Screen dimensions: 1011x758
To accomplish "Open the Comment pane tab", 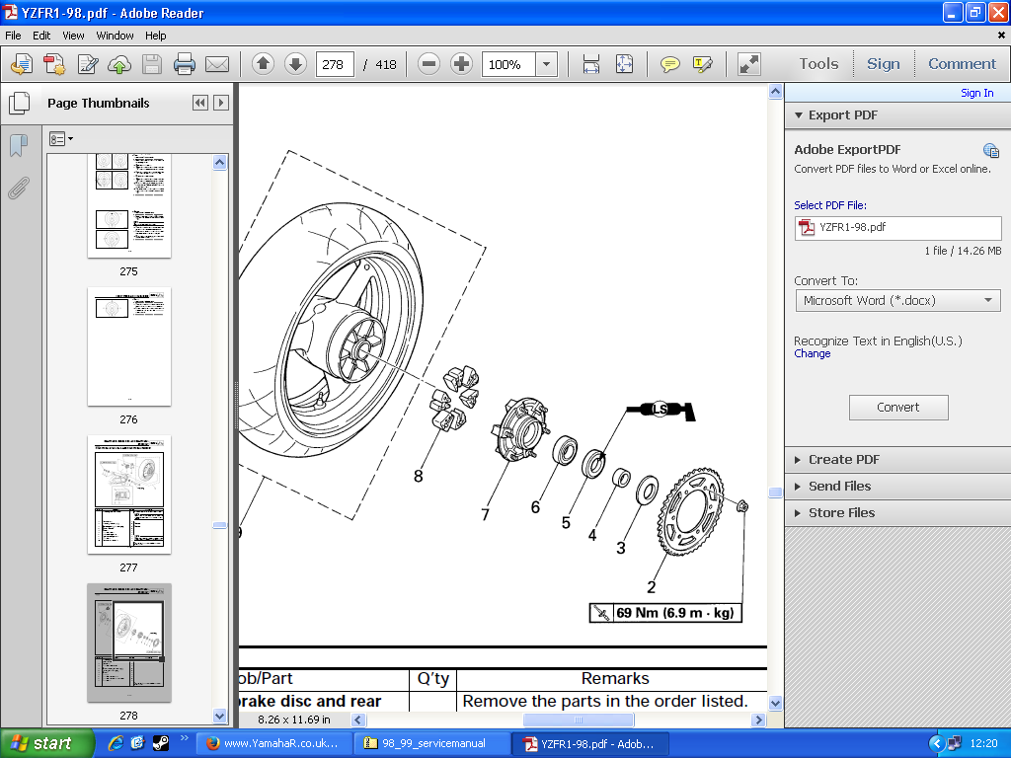I will pyautogui.click(x=962, y=64).
